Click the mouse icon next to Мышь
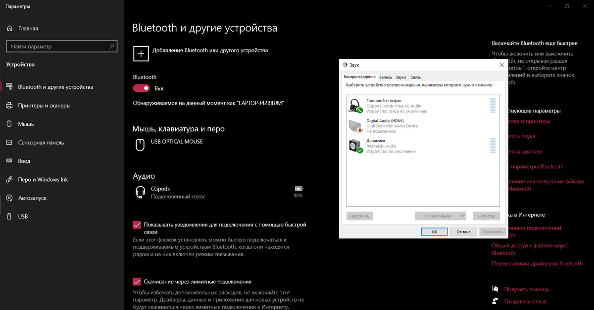Viewport: 594px width, 310px height. [x=9, y=124]
